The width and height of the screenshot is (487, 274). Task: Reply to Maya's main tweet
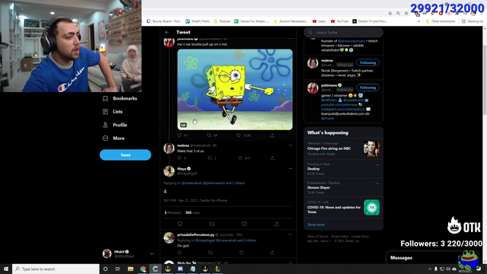[180, 224]
